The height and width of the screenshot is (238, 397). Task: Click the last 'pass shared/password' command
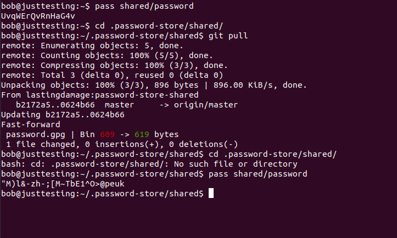click(x=258, y=174)
